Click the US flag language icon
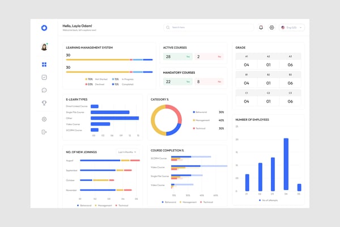The height and width of the screenshot is (227, 340). (283, 28)
